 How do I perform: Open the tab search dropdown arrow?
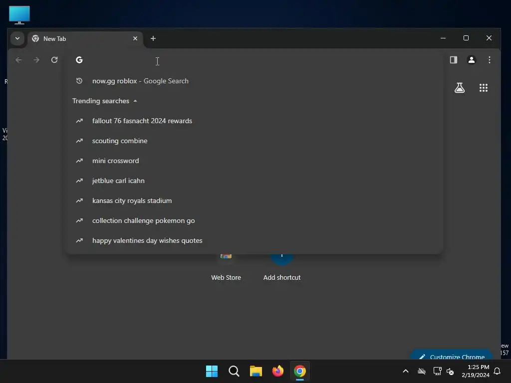(17, 38)
